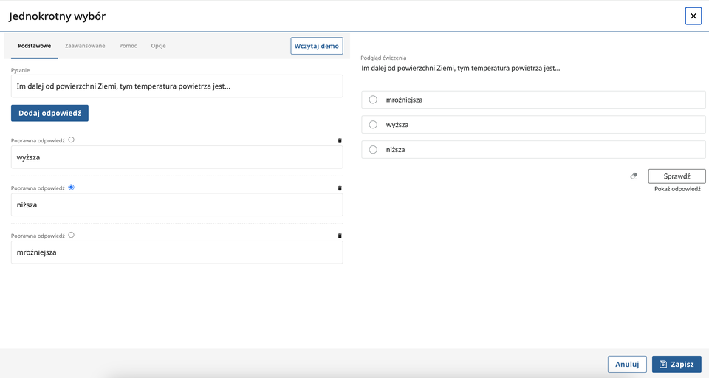Mark 'niższa' as the correct answer
Viewport: 709px width, 378px height.
(x=71, y=188)
